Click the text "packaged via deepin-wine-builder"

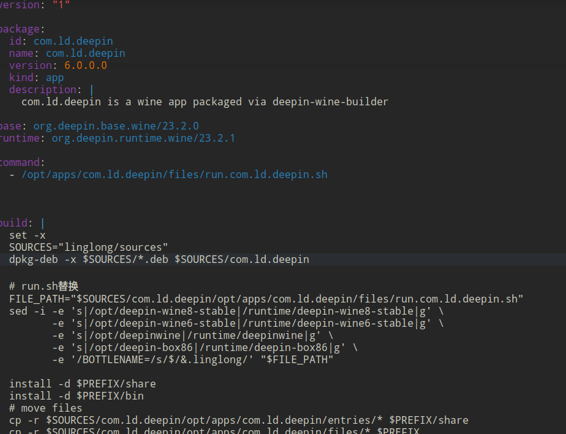[291, 101]
